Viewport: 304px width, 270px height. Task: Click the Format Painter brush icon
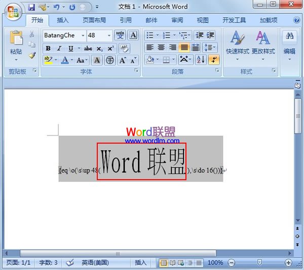32,55
